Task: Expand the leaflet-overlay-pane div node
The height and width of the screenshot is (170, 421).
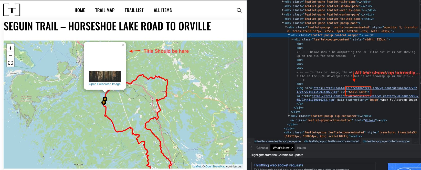Action: click(x=283, y=10)
